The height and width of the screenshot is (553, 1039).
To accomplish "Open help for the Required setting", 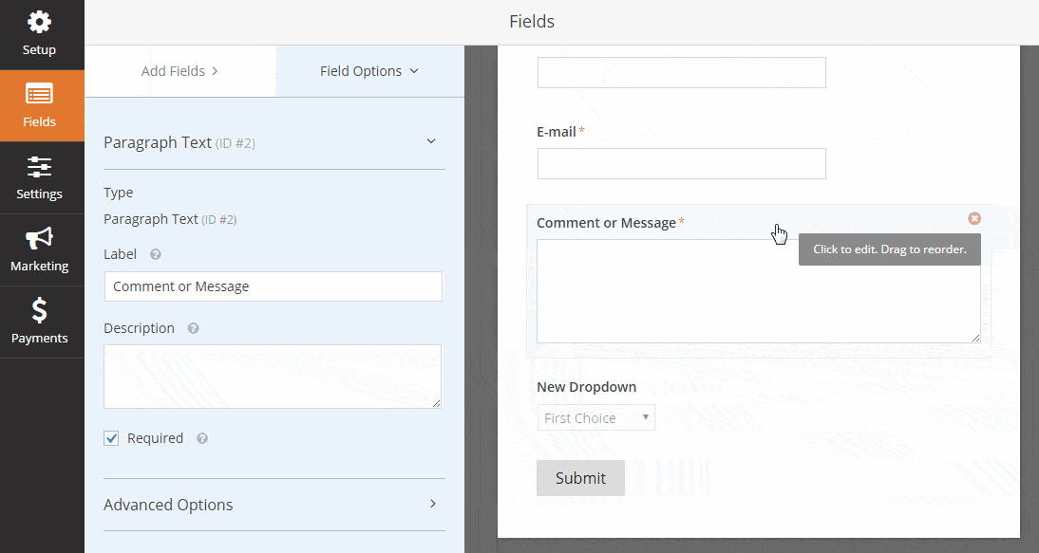I will [x=201, y=437].
